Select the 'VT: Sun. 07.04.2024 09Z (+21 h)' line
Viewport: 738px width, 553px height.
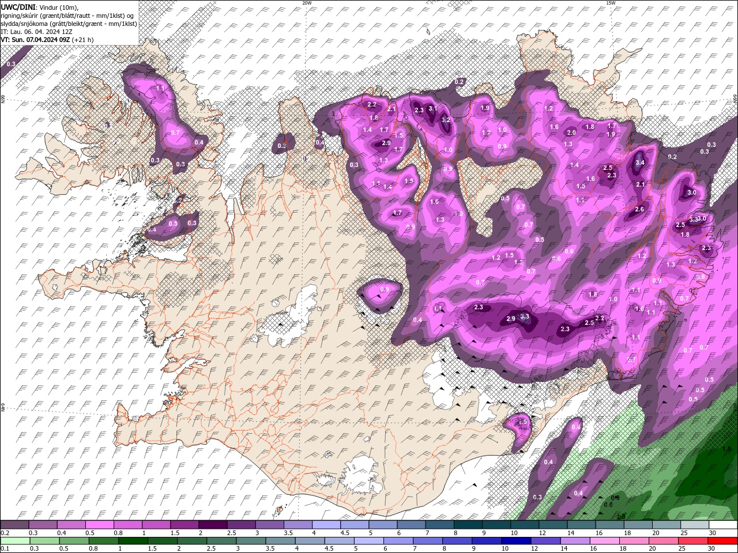(x=47, y=40)
